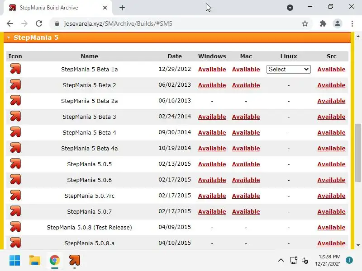Viewport: 362px width, 271px height.
Task: Go forward in browser history
Action: tap(24, 23)
